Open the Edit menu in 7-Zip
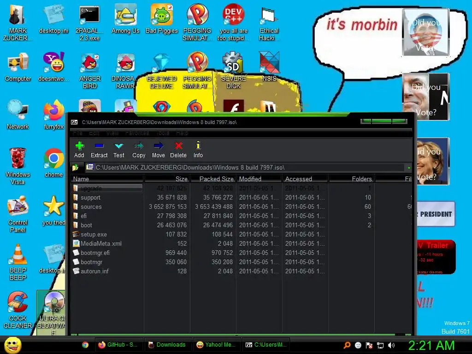Image resolution: width=472 pixels, height=354 pixels. point(94,133)
